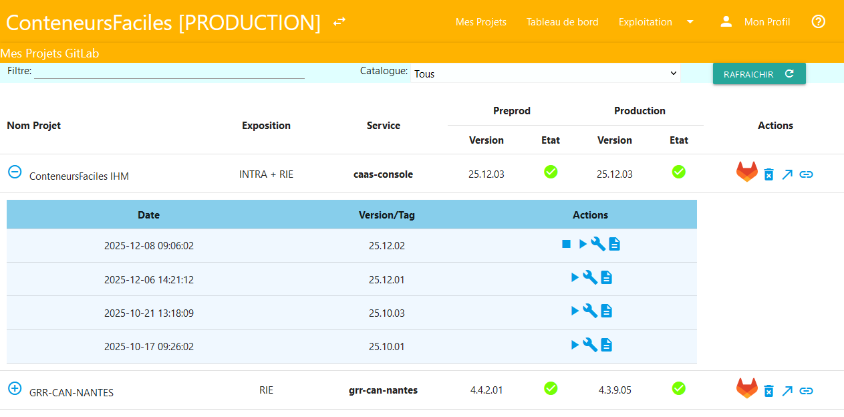Collapse the ConteneursFaciles IHM project row
Image resolution: width=844 pixels, height=417 pixels.
[15, 172]
